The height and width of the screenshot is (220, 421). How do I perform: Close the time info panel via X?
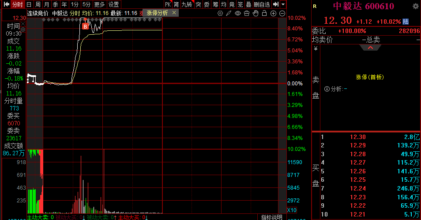[x=23, y=24]
